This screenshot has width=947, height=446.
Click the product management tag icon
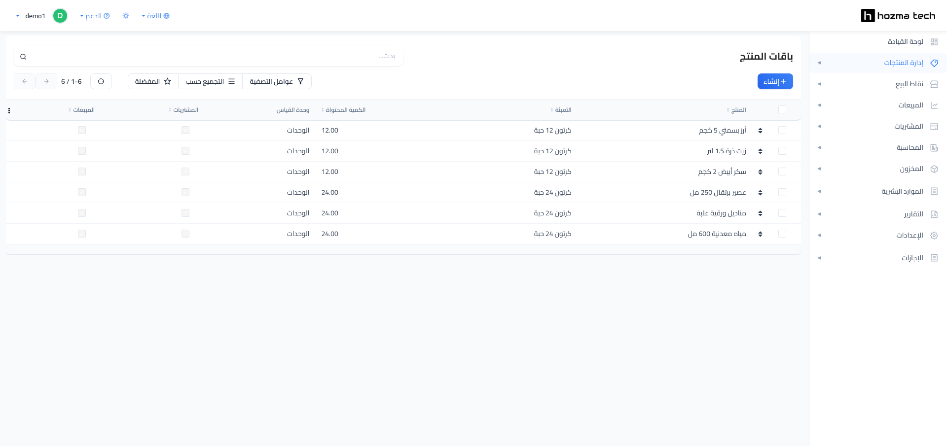(934, 63)
